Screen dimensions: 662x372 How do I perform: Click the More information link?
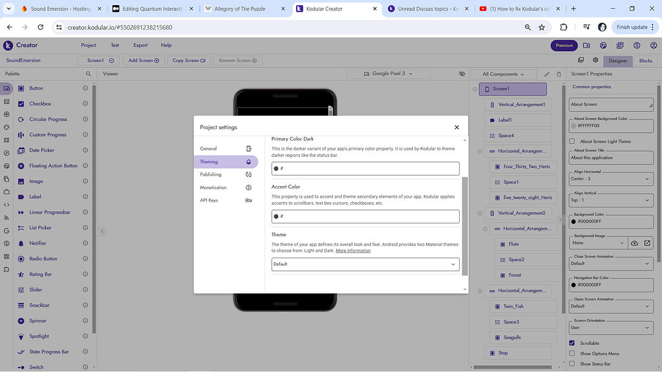[353, 251]
